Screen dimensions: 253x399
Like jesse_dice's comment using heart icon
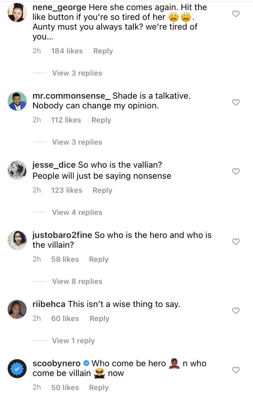[236, 171]
